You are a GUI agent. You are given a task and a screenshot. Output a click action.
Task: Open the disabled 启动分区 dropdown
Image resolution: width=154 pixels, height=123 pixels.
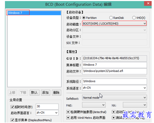[114, 30]
